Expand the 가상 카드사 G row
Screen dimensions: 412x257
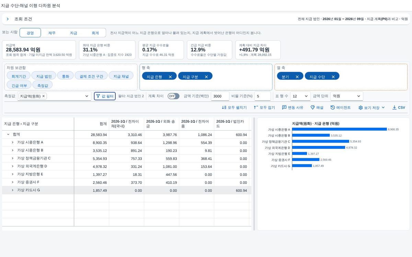coord(13,190)
